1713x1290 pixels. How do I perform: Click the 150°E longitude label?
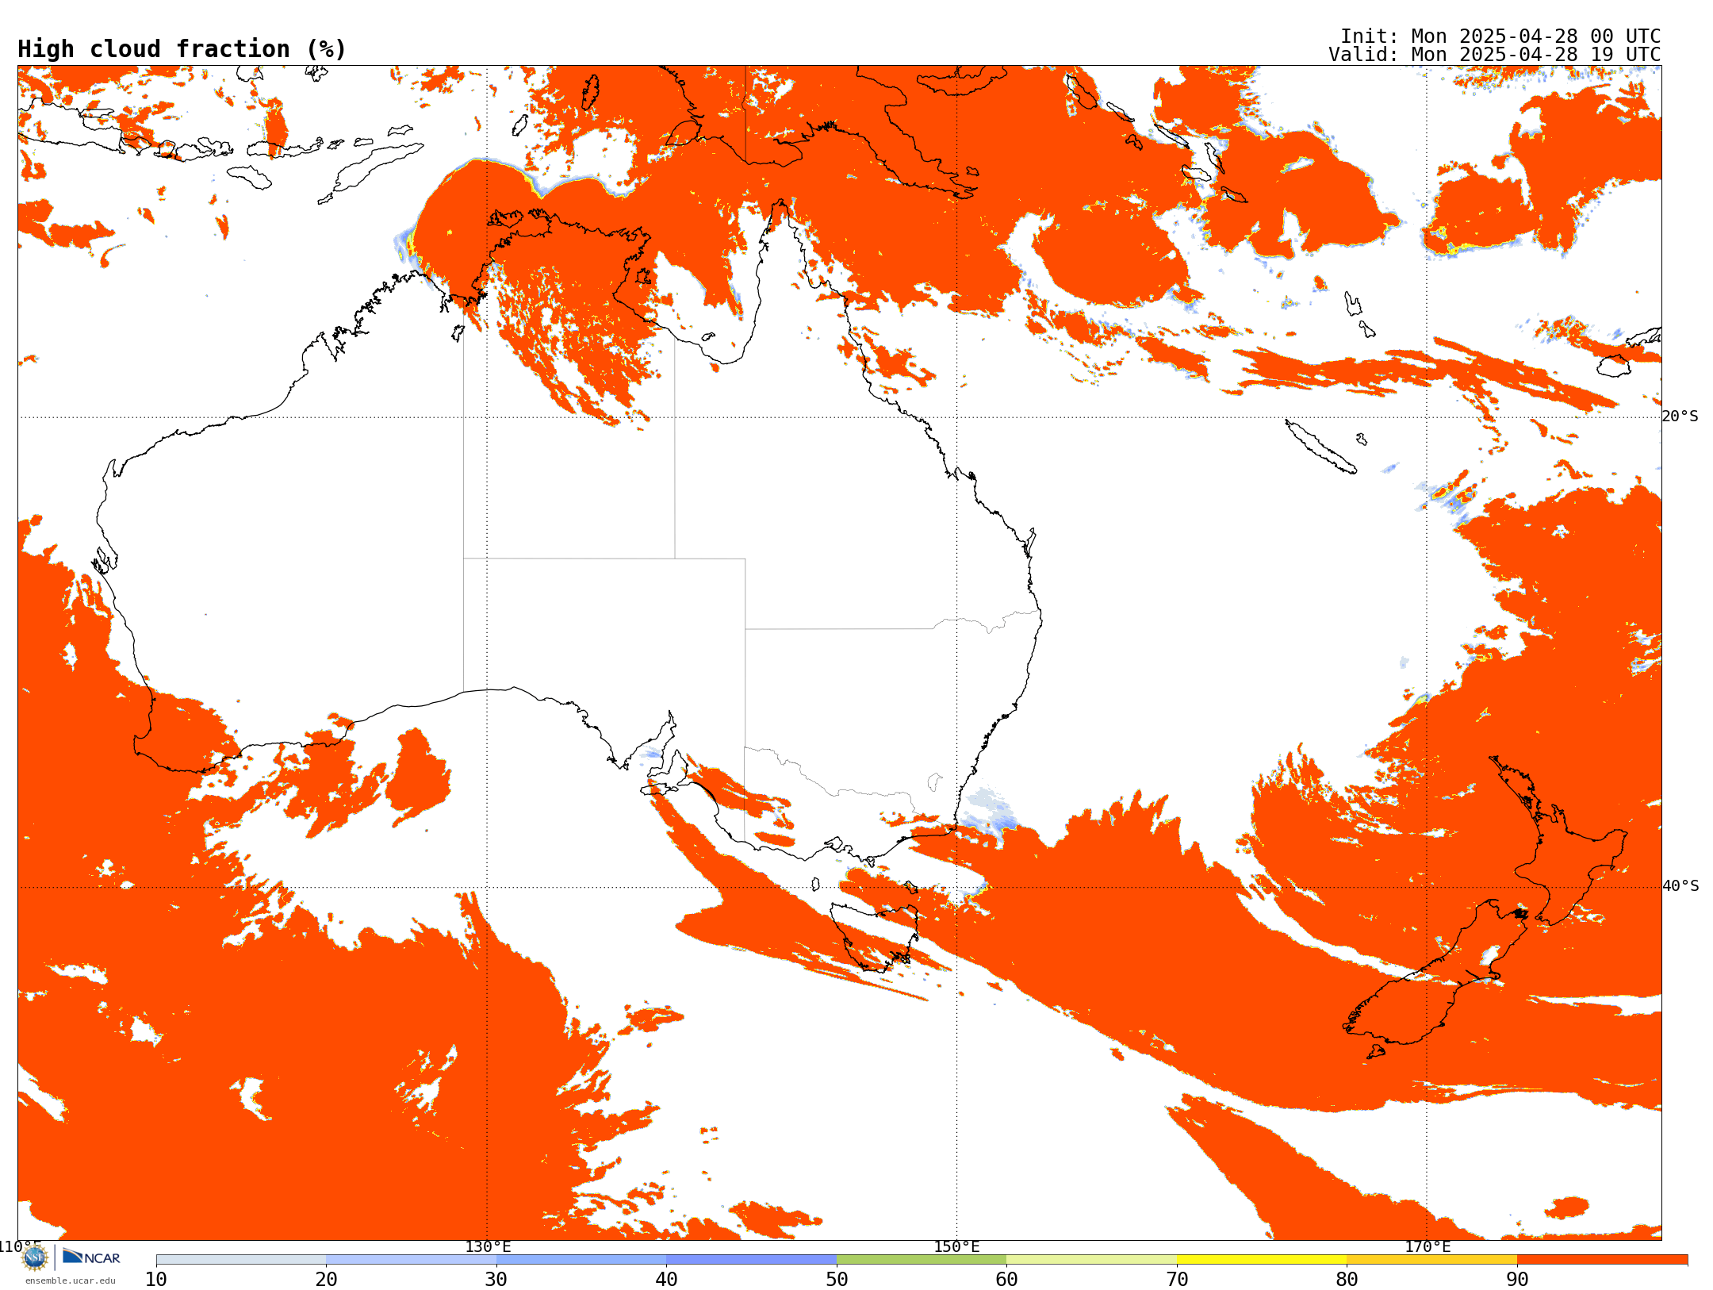(x=956, y=1247)
